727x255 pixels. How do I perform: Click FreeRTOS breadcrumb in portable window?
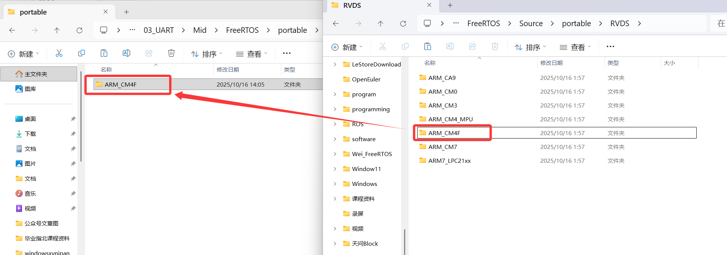tap(242, 30)
